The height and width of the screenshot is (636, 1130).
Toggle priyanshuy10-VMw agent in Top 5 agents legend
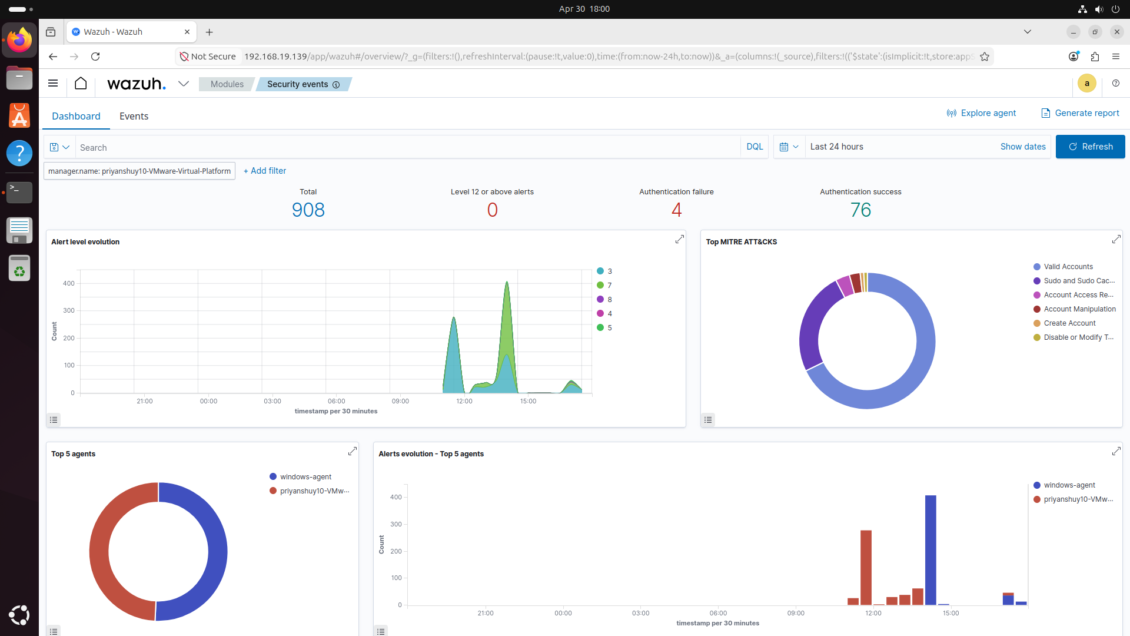click(x=310, y=491)
